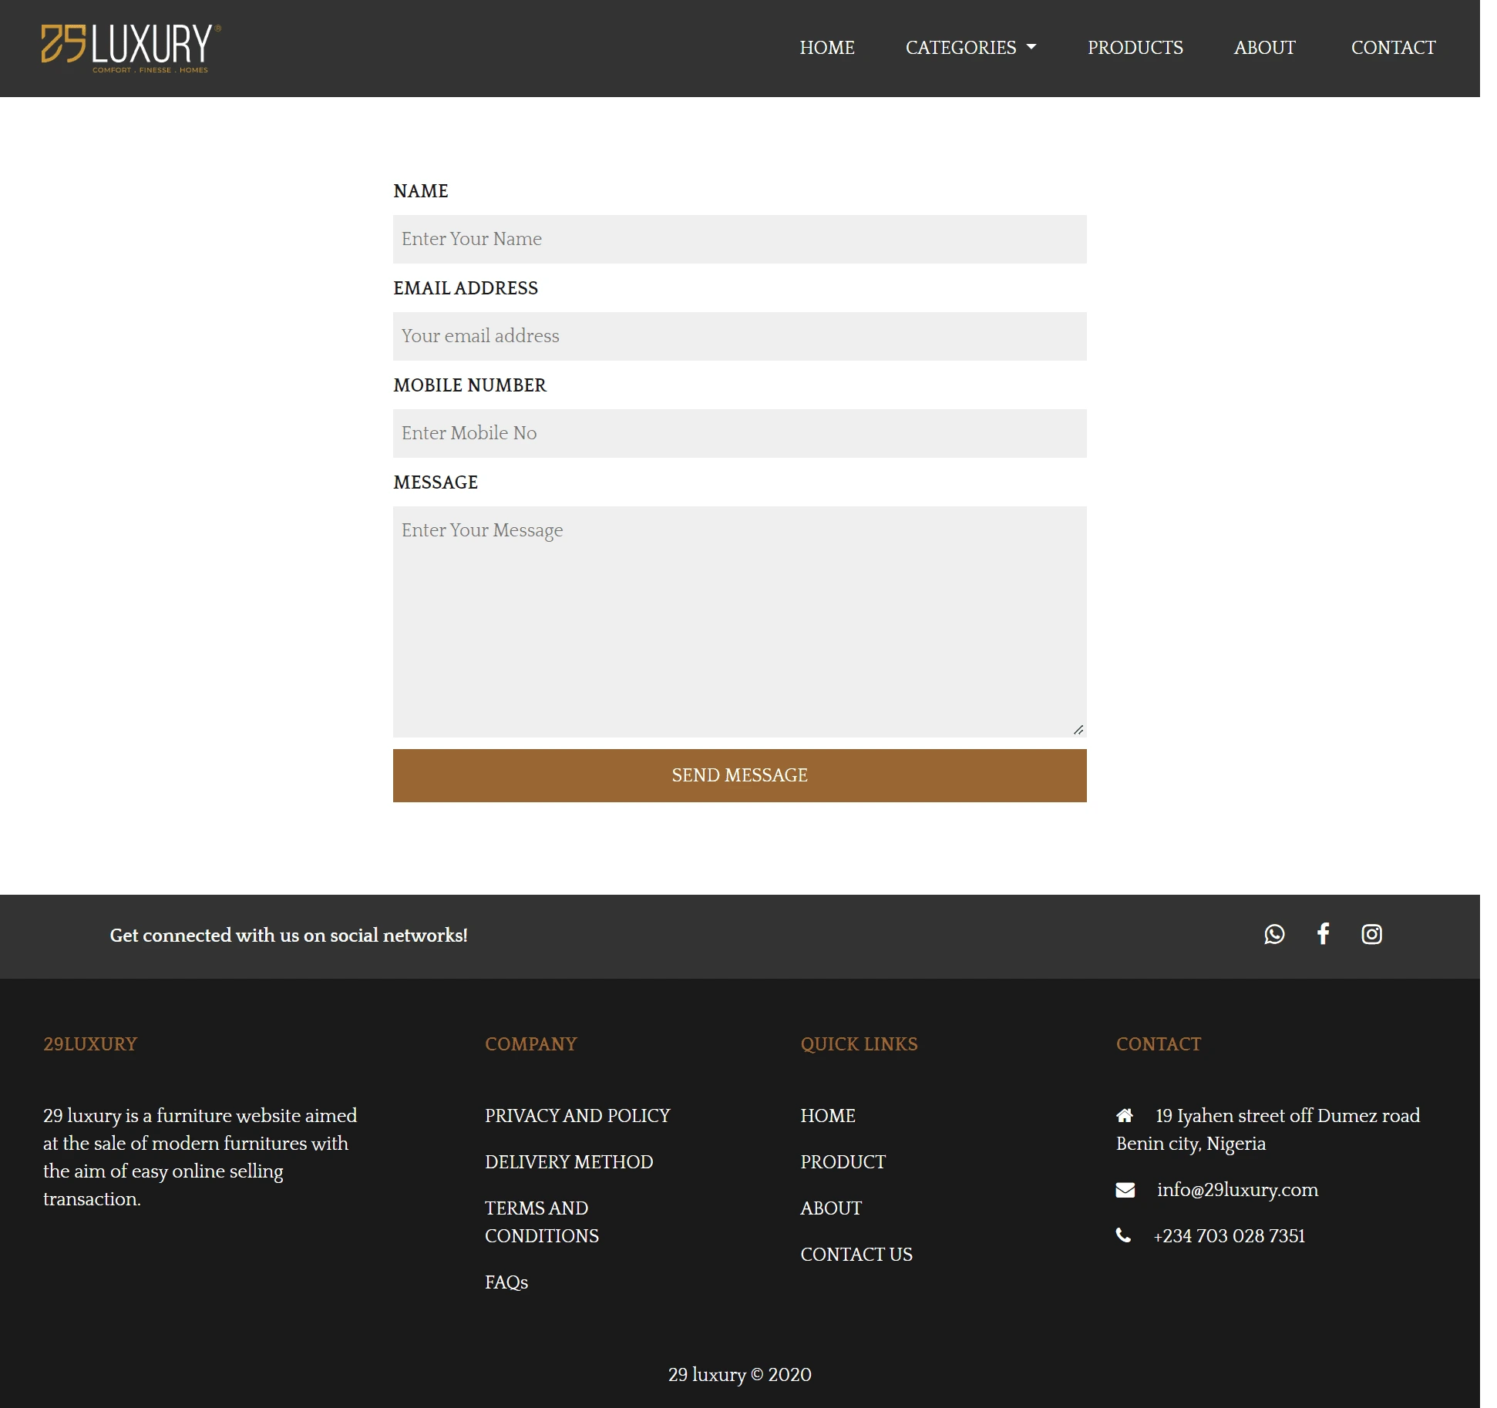Click the 29 Luxury logo

click(x=130, y=48)
